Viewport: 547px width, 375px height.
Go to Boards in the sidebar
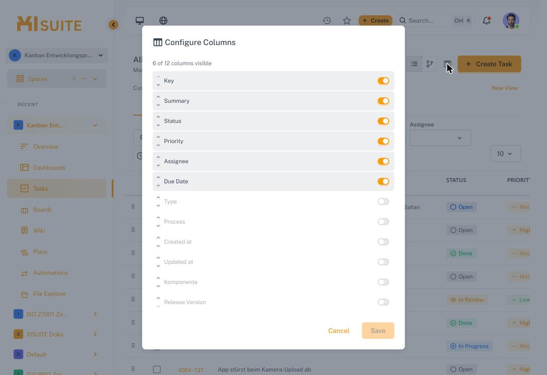coord(42,210)
